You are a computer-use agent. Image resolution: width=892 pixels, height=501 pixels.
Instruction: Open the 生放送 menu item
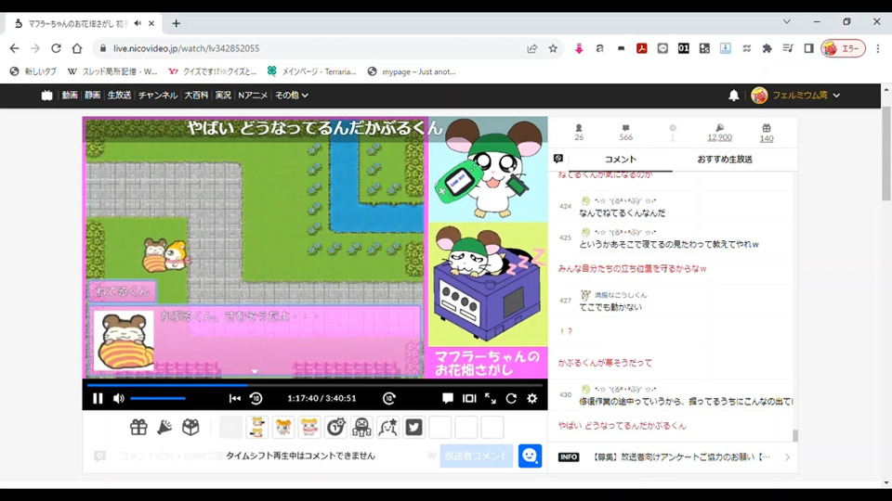[120, 96]
